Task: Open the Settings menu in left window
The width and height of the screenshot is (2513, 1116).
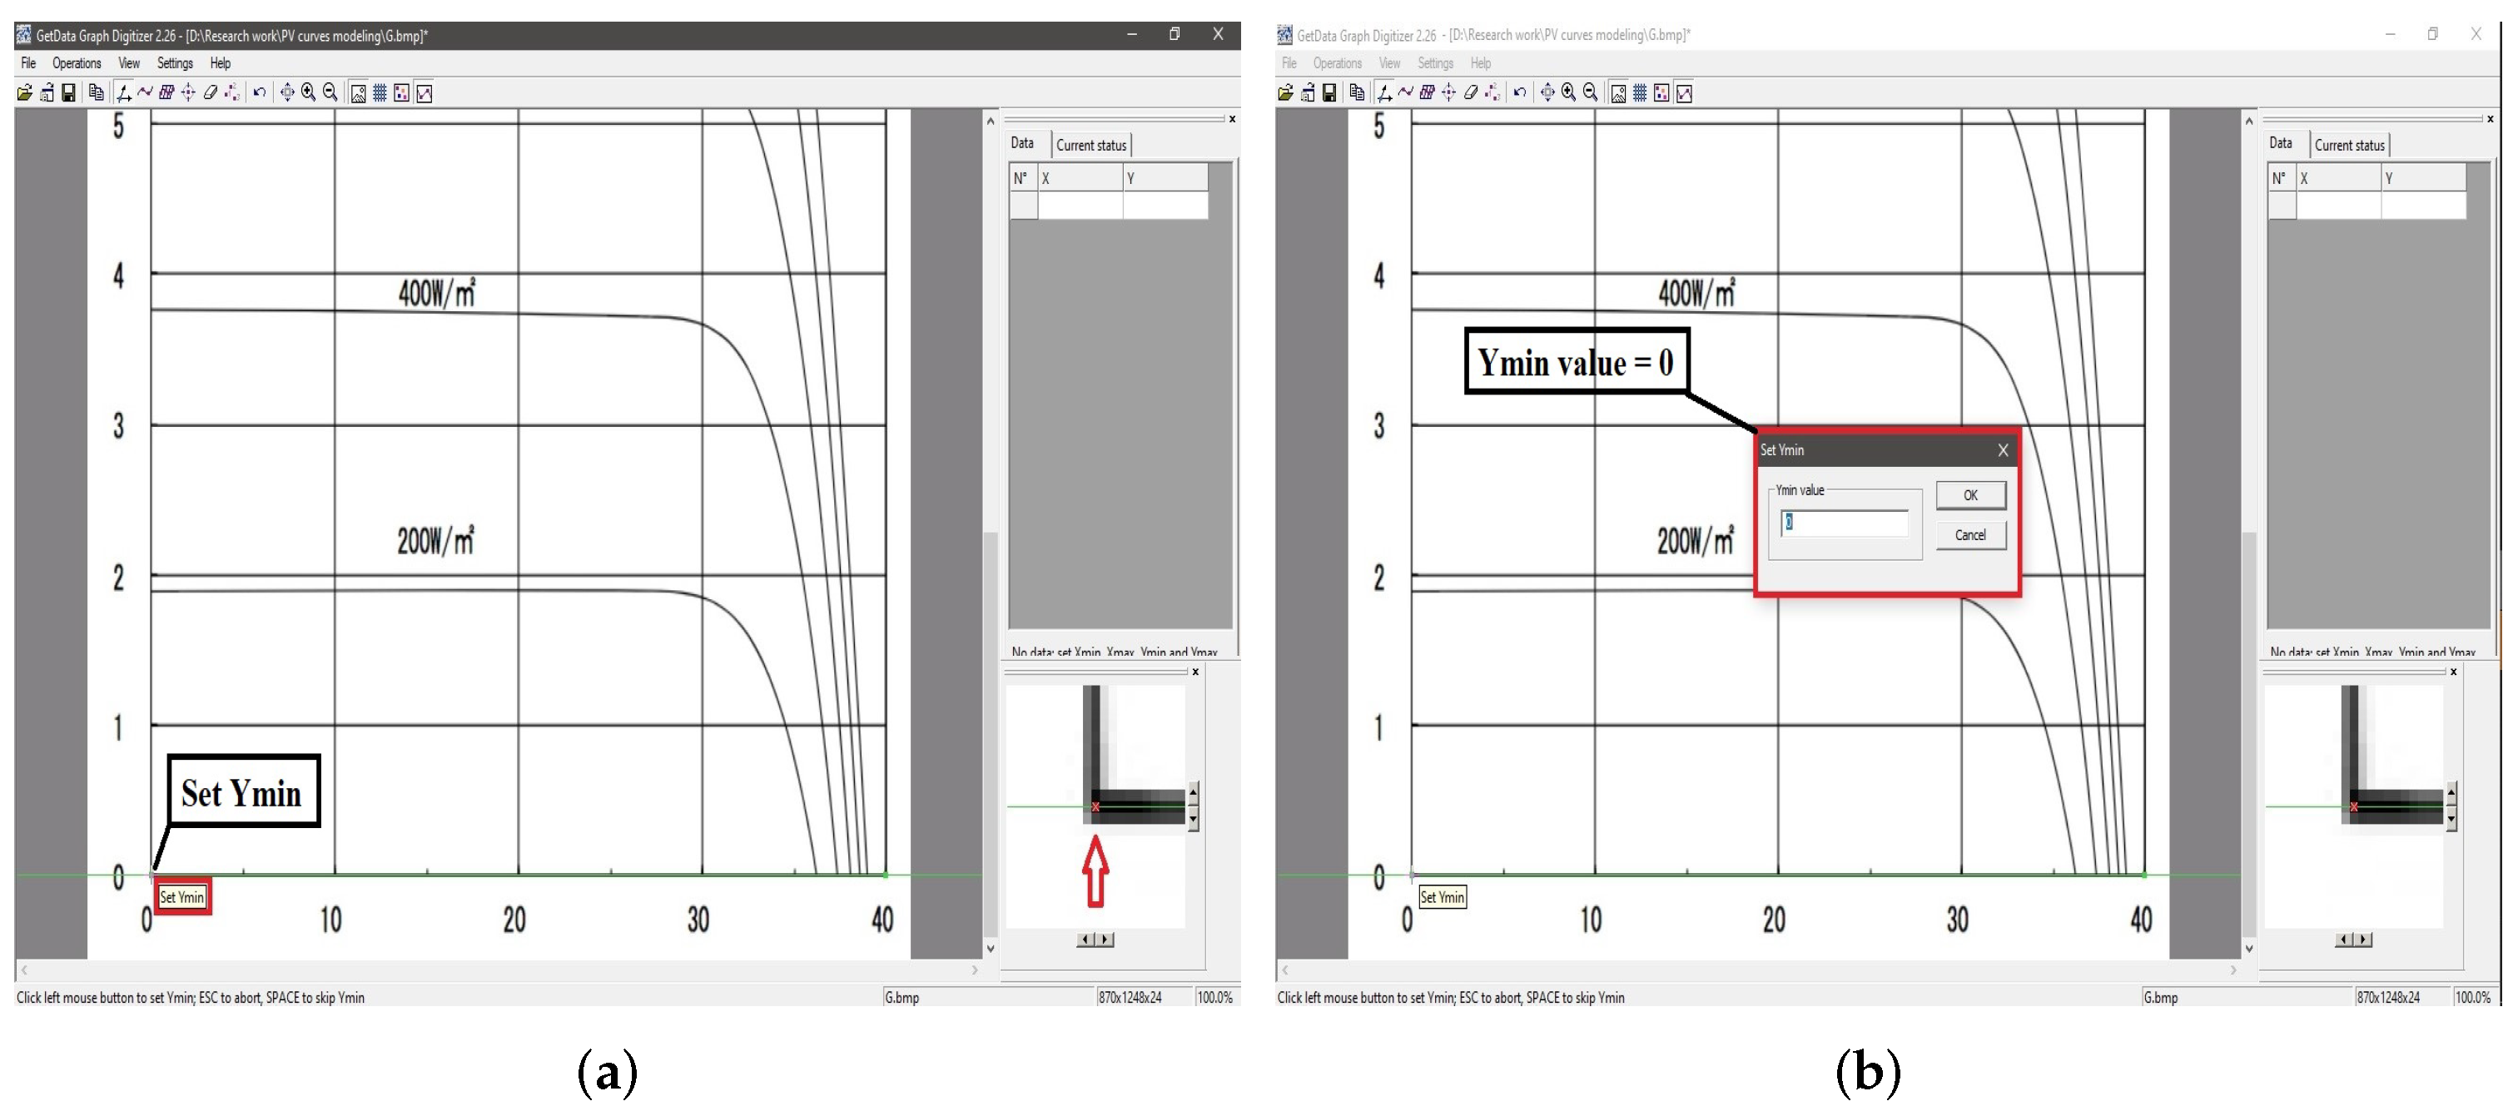Action: (x=175, y=63)
